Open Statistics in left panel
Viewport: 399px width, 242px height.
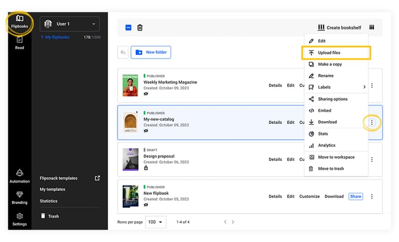point(48,201)
